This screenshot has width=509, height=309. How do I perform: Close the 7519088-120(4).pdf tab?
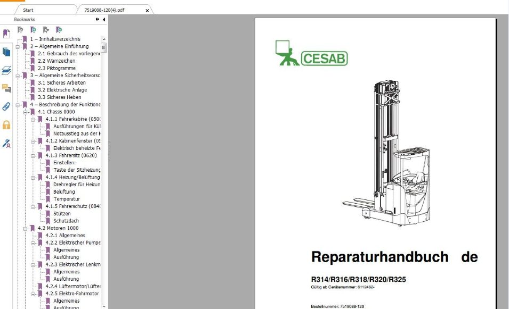pyautogui.click(x=148, y=11)
